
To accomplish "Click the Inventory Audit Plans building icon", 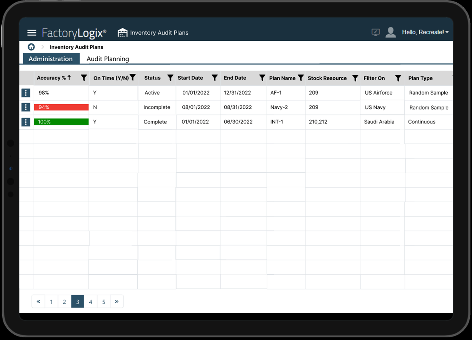I will coord(122,32).
